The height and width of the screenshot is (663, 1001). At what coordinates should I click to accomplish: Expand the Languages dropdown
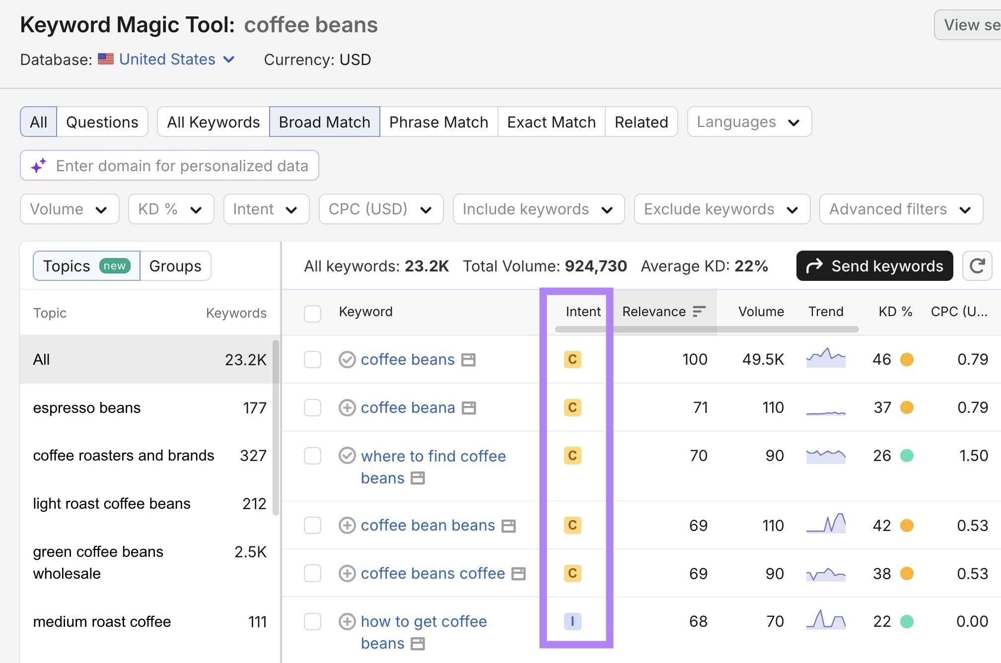(x=749, y=122)
